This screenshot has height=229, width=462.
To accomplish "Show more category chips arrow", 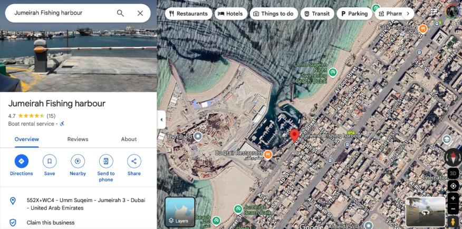I will [408, 14].
